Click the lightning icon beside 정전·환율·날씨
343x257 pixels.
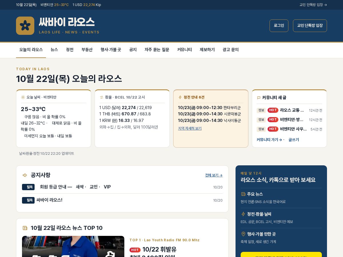click(x=243, y=214)
